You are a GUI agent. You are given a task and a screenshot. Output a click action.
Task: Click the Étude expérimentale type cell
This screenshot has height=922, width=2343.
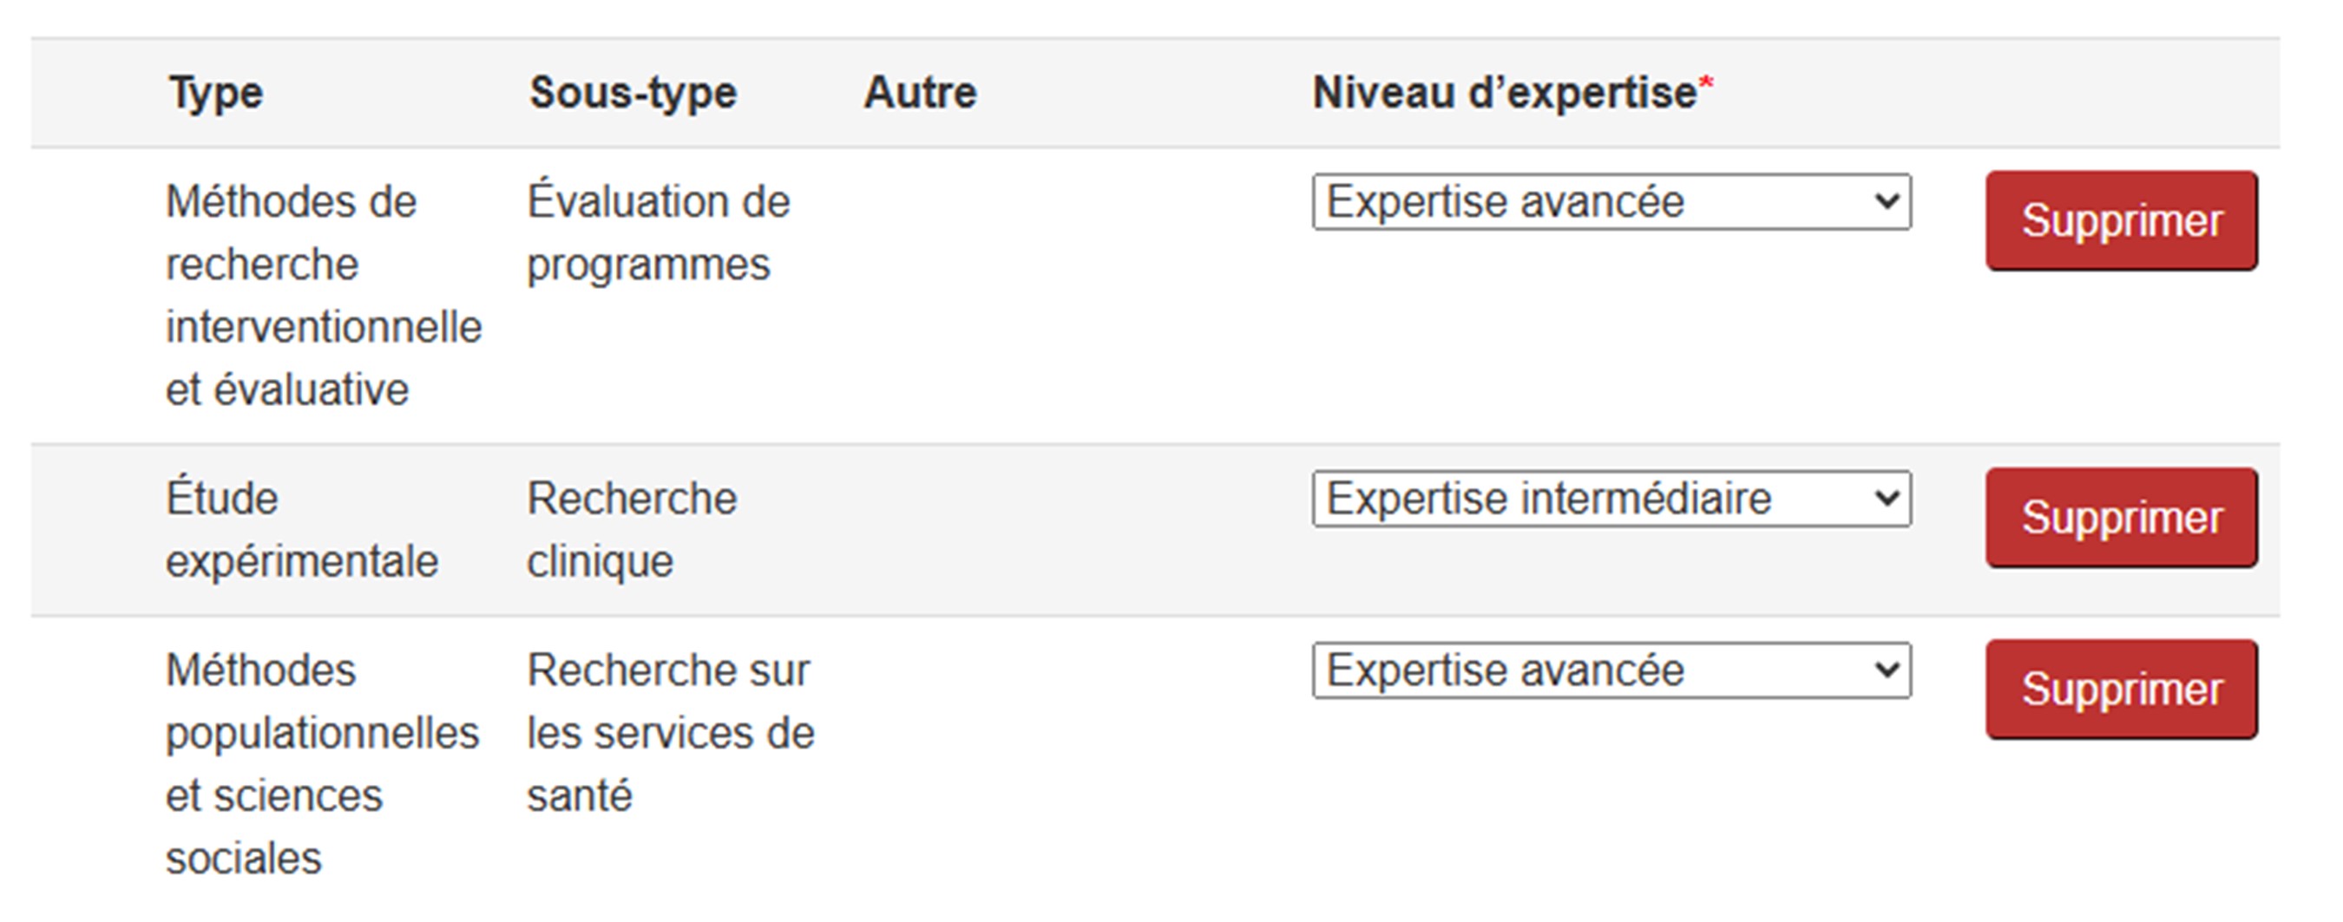click(x=301, y=530)
